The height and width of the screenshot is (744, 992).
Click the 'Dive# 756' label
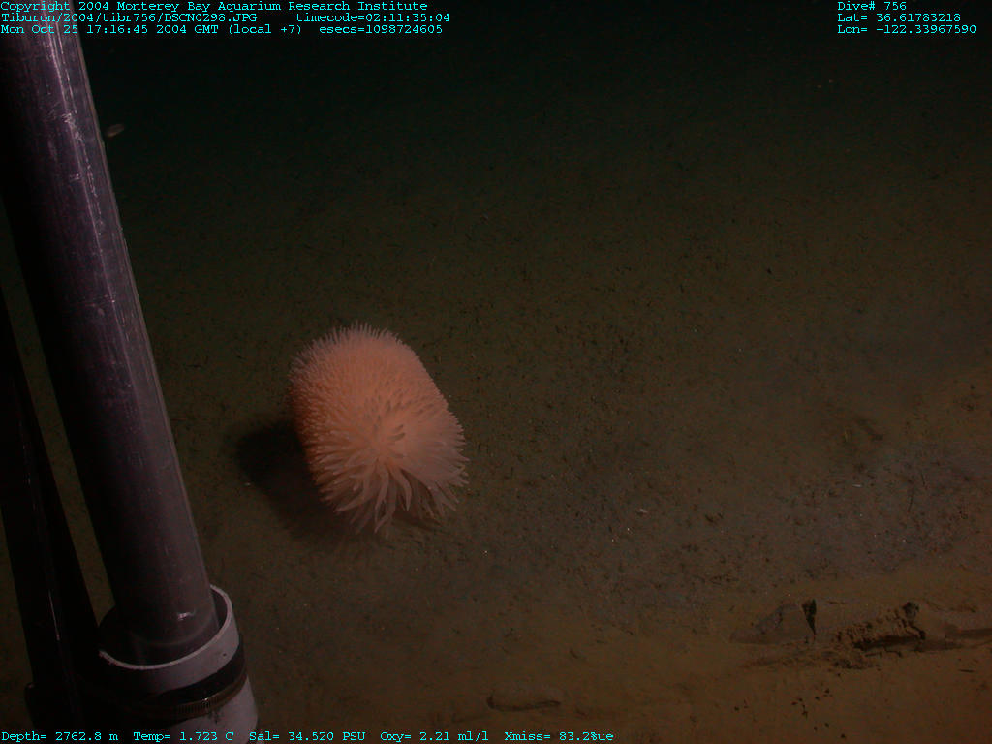(872, 6)
